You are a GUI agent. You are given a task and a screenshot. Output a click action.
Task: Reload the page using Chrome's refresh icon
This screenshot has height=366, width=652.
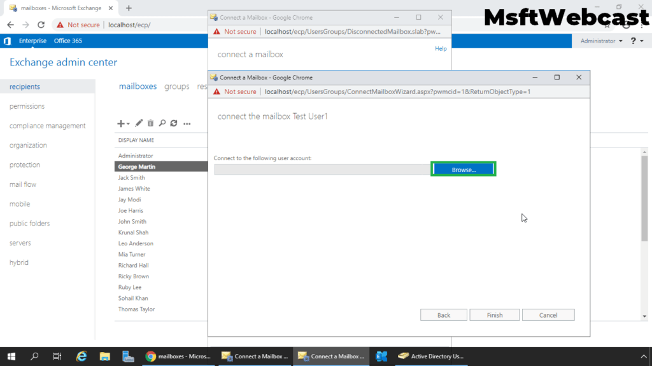[x=41, y=25]
